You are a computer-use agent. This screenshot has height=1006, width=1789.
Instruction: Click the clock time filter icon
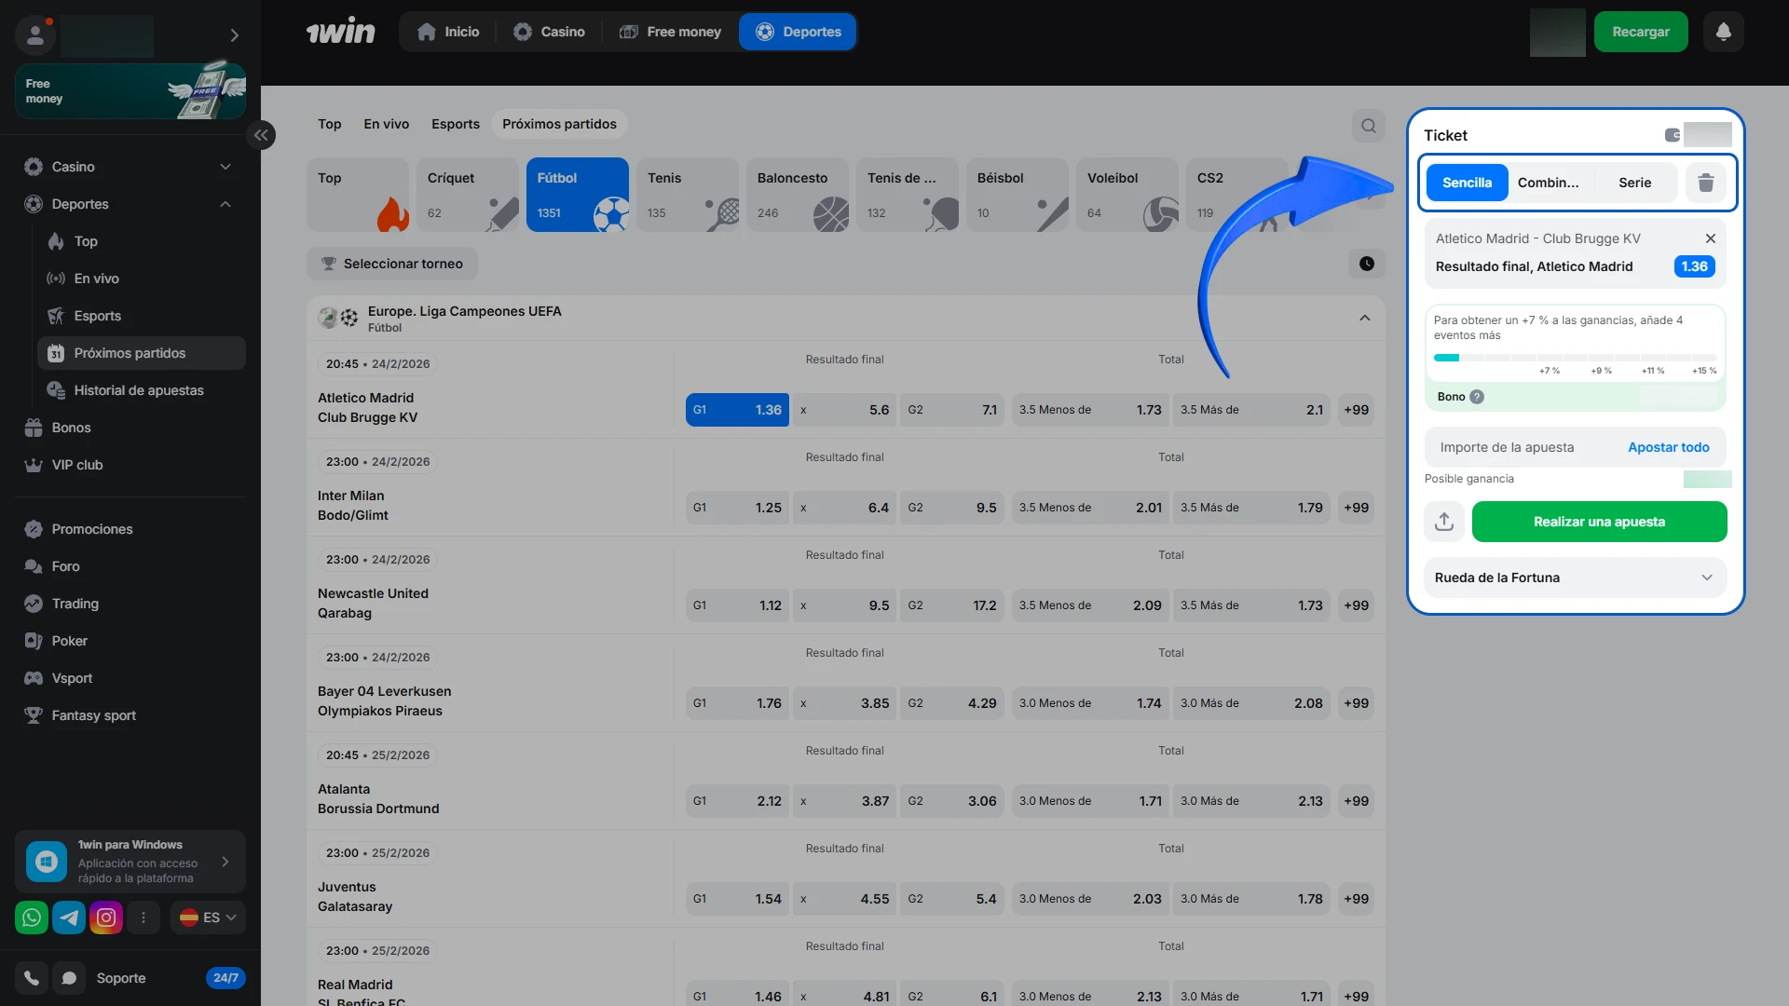1366,264
